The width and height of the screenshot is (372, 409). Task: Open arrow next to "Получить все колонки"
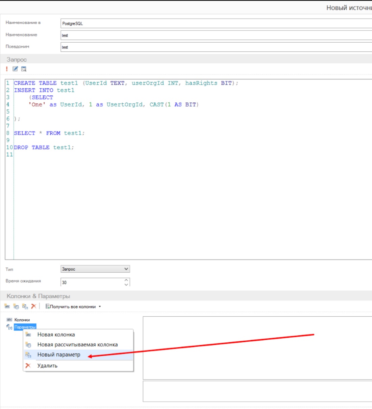(x=100, y=307)
